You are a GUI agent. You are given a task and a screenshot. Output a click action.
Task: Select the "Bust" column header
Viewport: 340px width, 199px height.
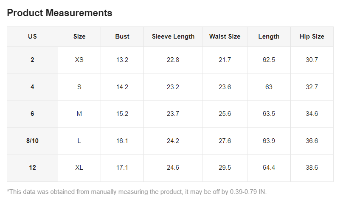122,36
